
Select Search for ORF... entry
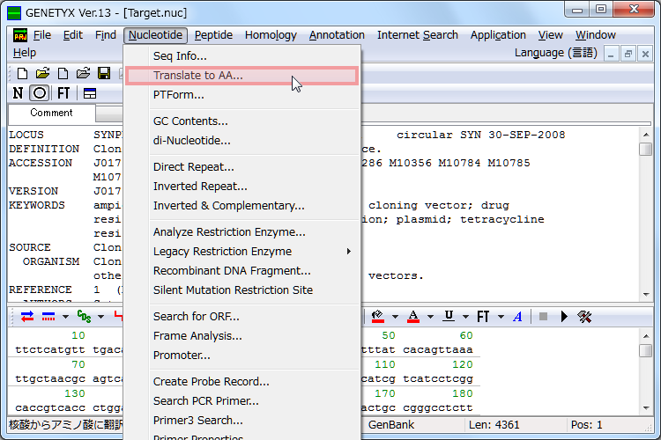(242, 317)
